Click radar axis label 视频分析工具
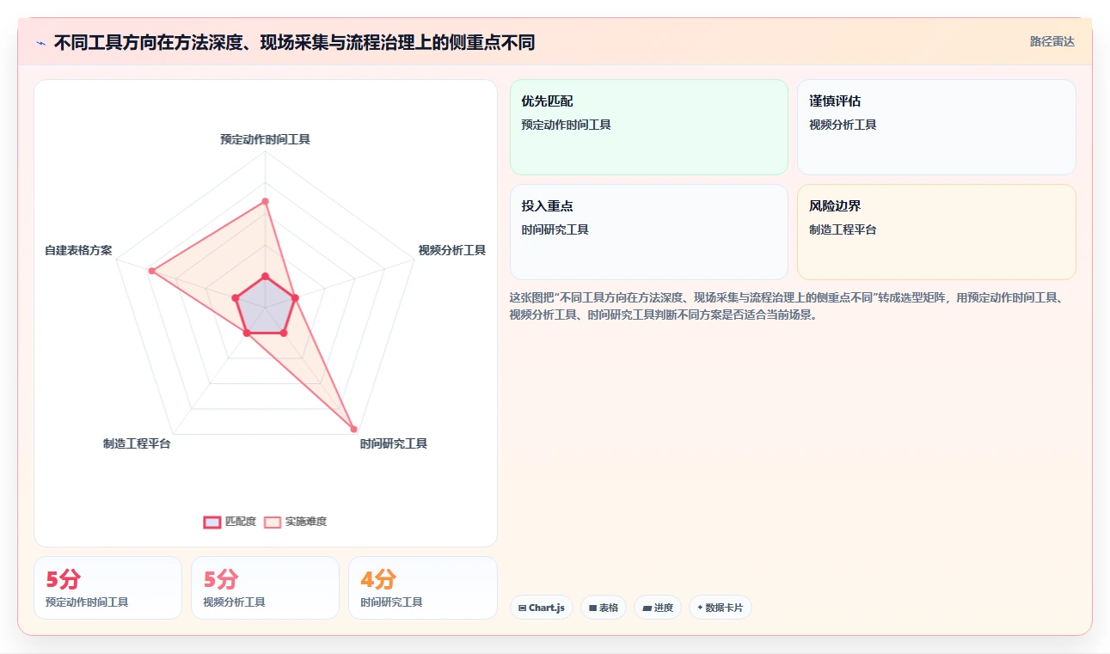Screen dimensions: 1110x654 click(x=452, y=250)
